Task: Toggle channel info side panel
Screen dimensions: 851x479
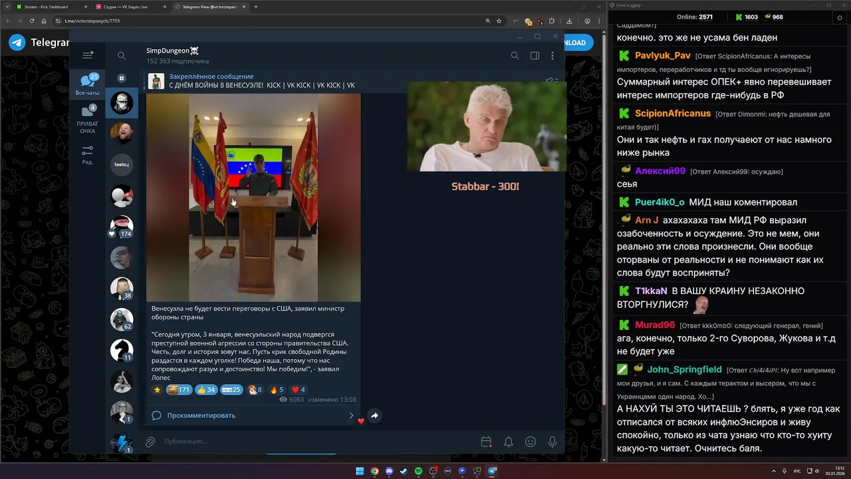Action: pos(535,56)
